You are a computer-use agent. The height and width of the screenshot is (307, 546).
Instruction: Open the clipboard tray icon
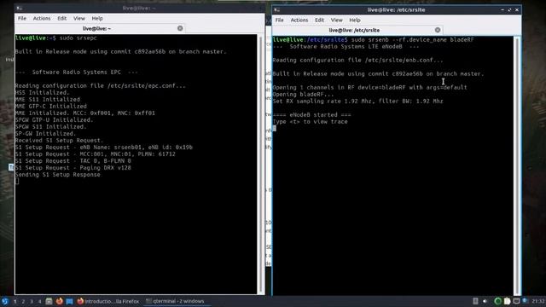point(508,301)
